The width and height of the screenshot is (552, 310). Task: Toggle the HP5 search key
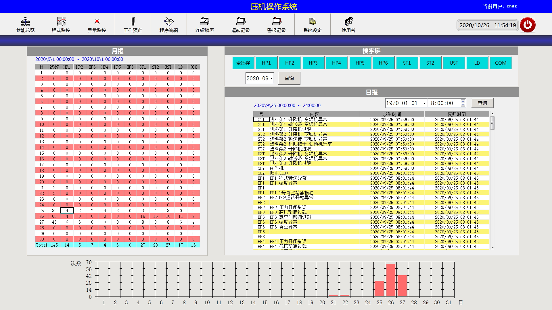(x=360, y=63)
